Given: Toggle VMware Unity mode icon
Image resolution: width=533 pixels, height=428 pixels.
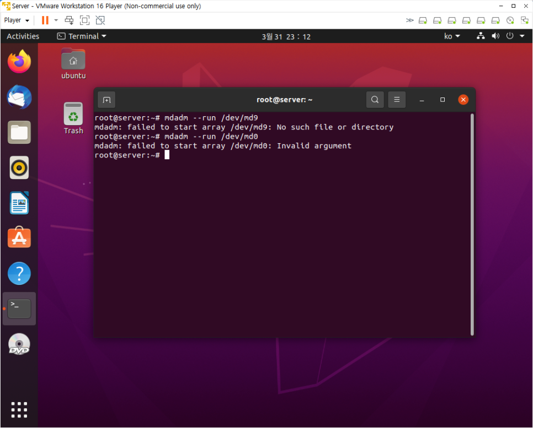Looking at the screenshot, I should (100, 20).
